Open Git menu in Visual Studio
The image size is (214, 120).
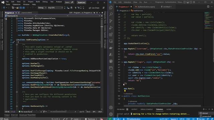coord(24,2)
